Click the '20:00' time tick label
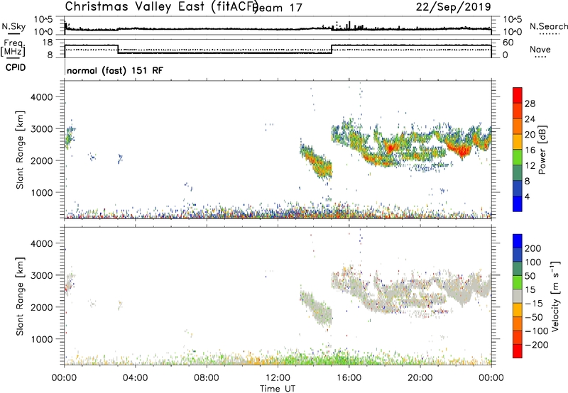This screenshot has width=568, height=393. click(x=420, y=378)
